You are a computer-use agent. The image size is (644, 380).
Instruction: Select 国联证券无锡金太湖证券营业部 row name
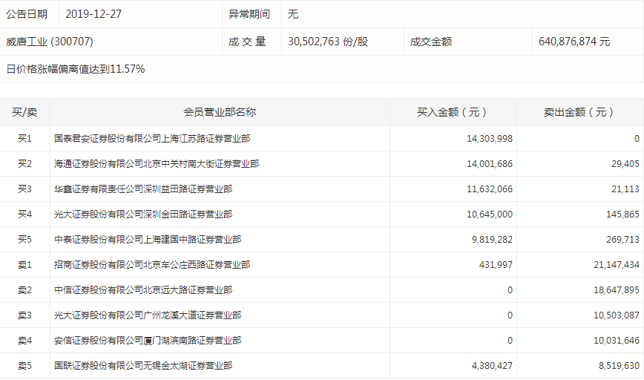coord(143,366)
